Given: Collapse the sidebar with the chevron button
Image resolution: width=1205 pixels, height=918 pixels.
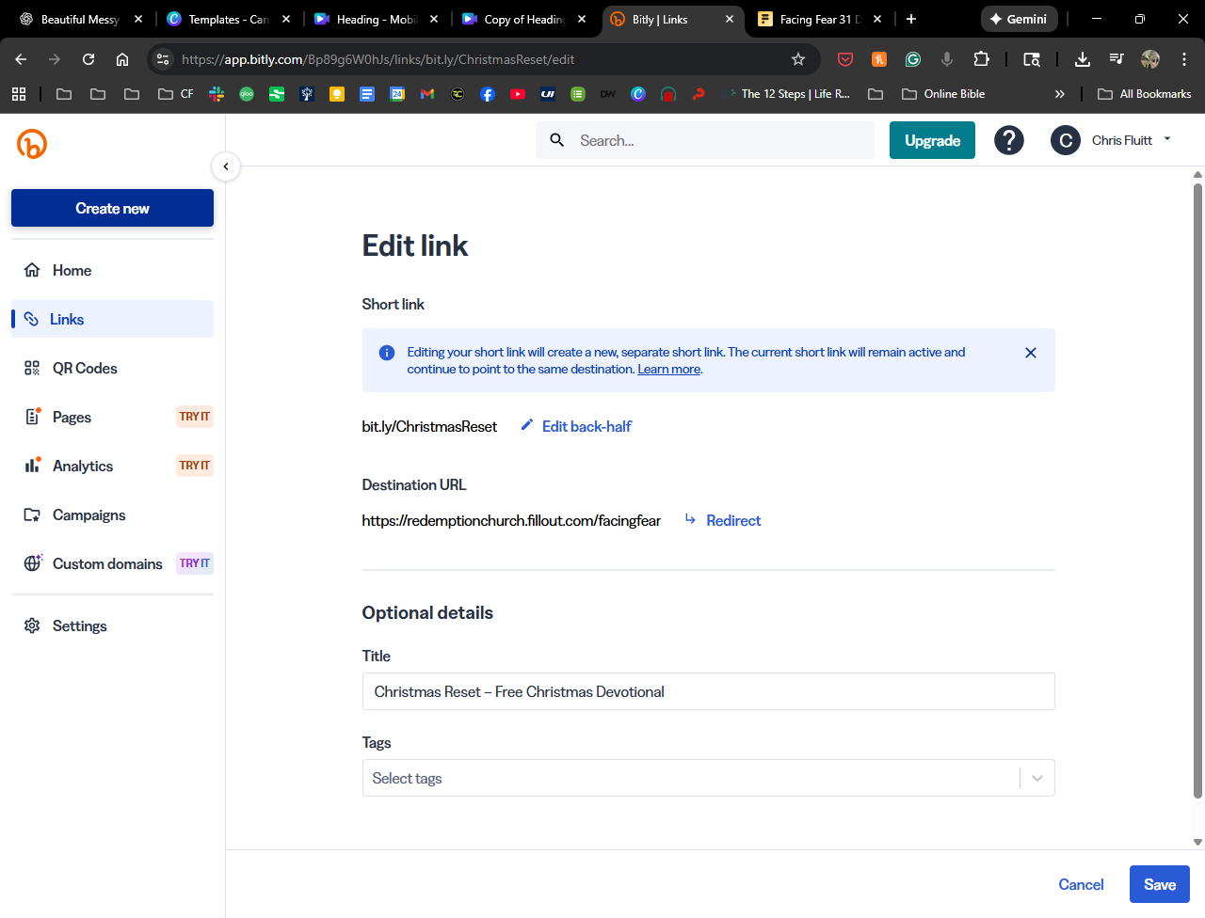Looking at the screenshot, I should pos(226,166).
